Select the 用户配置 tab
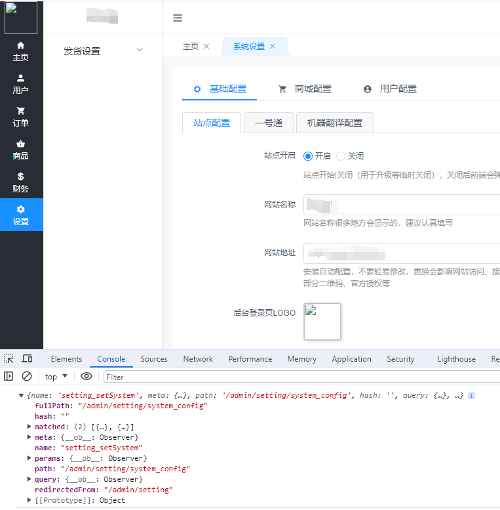The height and width of the screenshot is (510, 500). point(391,89)
